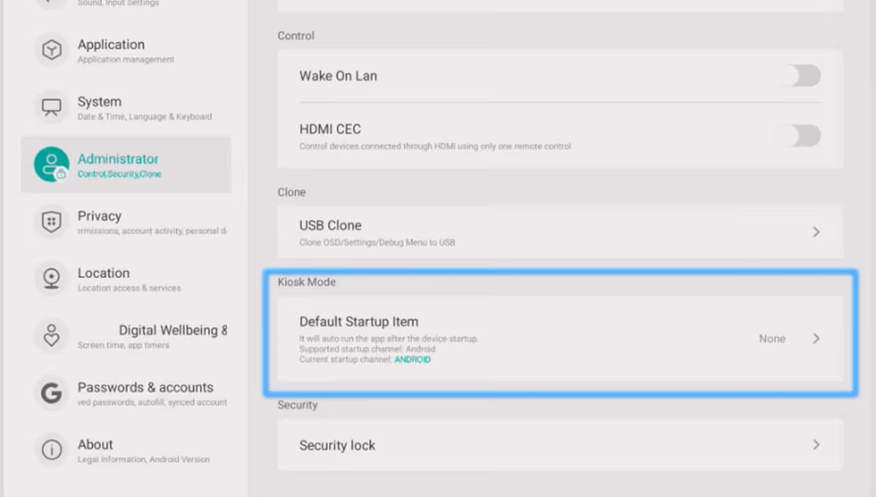Image resolution: width=876 pixels, height=497 pixels.
Task: Click the None startup value
Action: (x=772, y=338)
